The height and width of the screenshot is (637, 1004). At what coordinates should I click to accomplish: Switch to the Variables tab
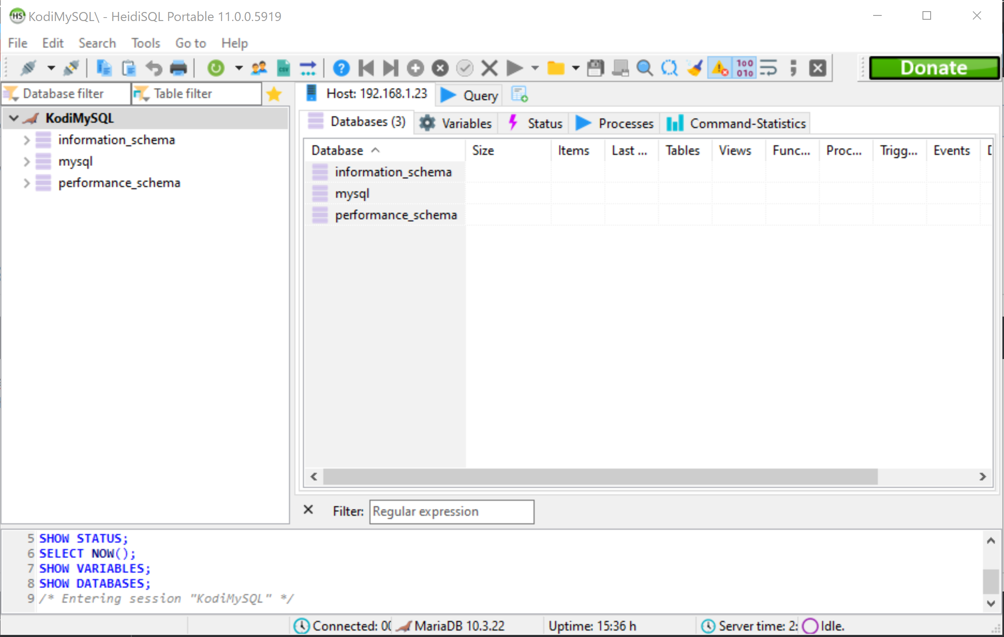tap(457, 124)
